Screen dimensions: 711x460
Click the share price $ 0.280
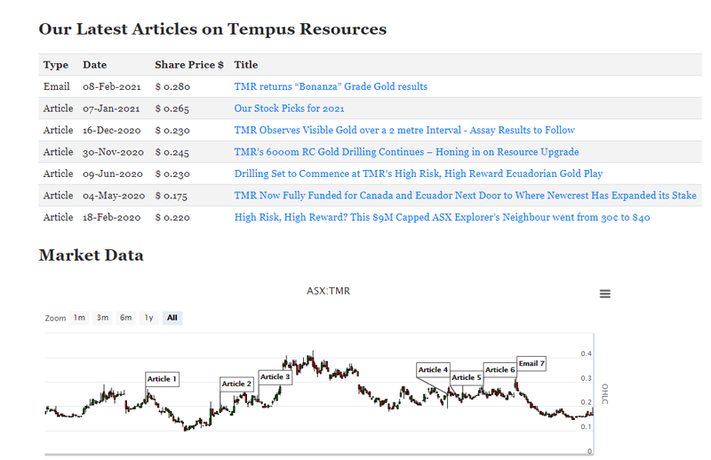coord(172,86)
